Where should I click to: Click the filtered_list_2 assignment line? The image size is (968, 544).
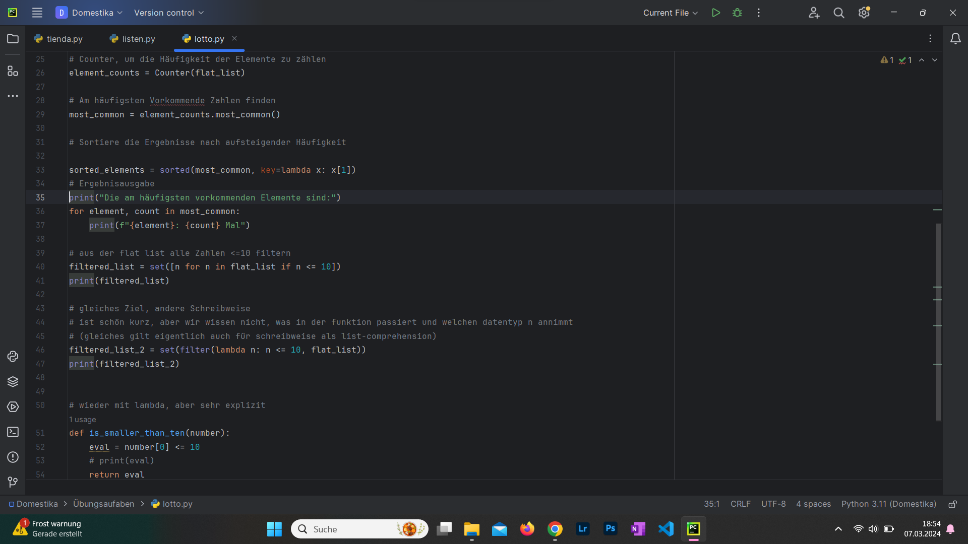[x=217, y=350]
